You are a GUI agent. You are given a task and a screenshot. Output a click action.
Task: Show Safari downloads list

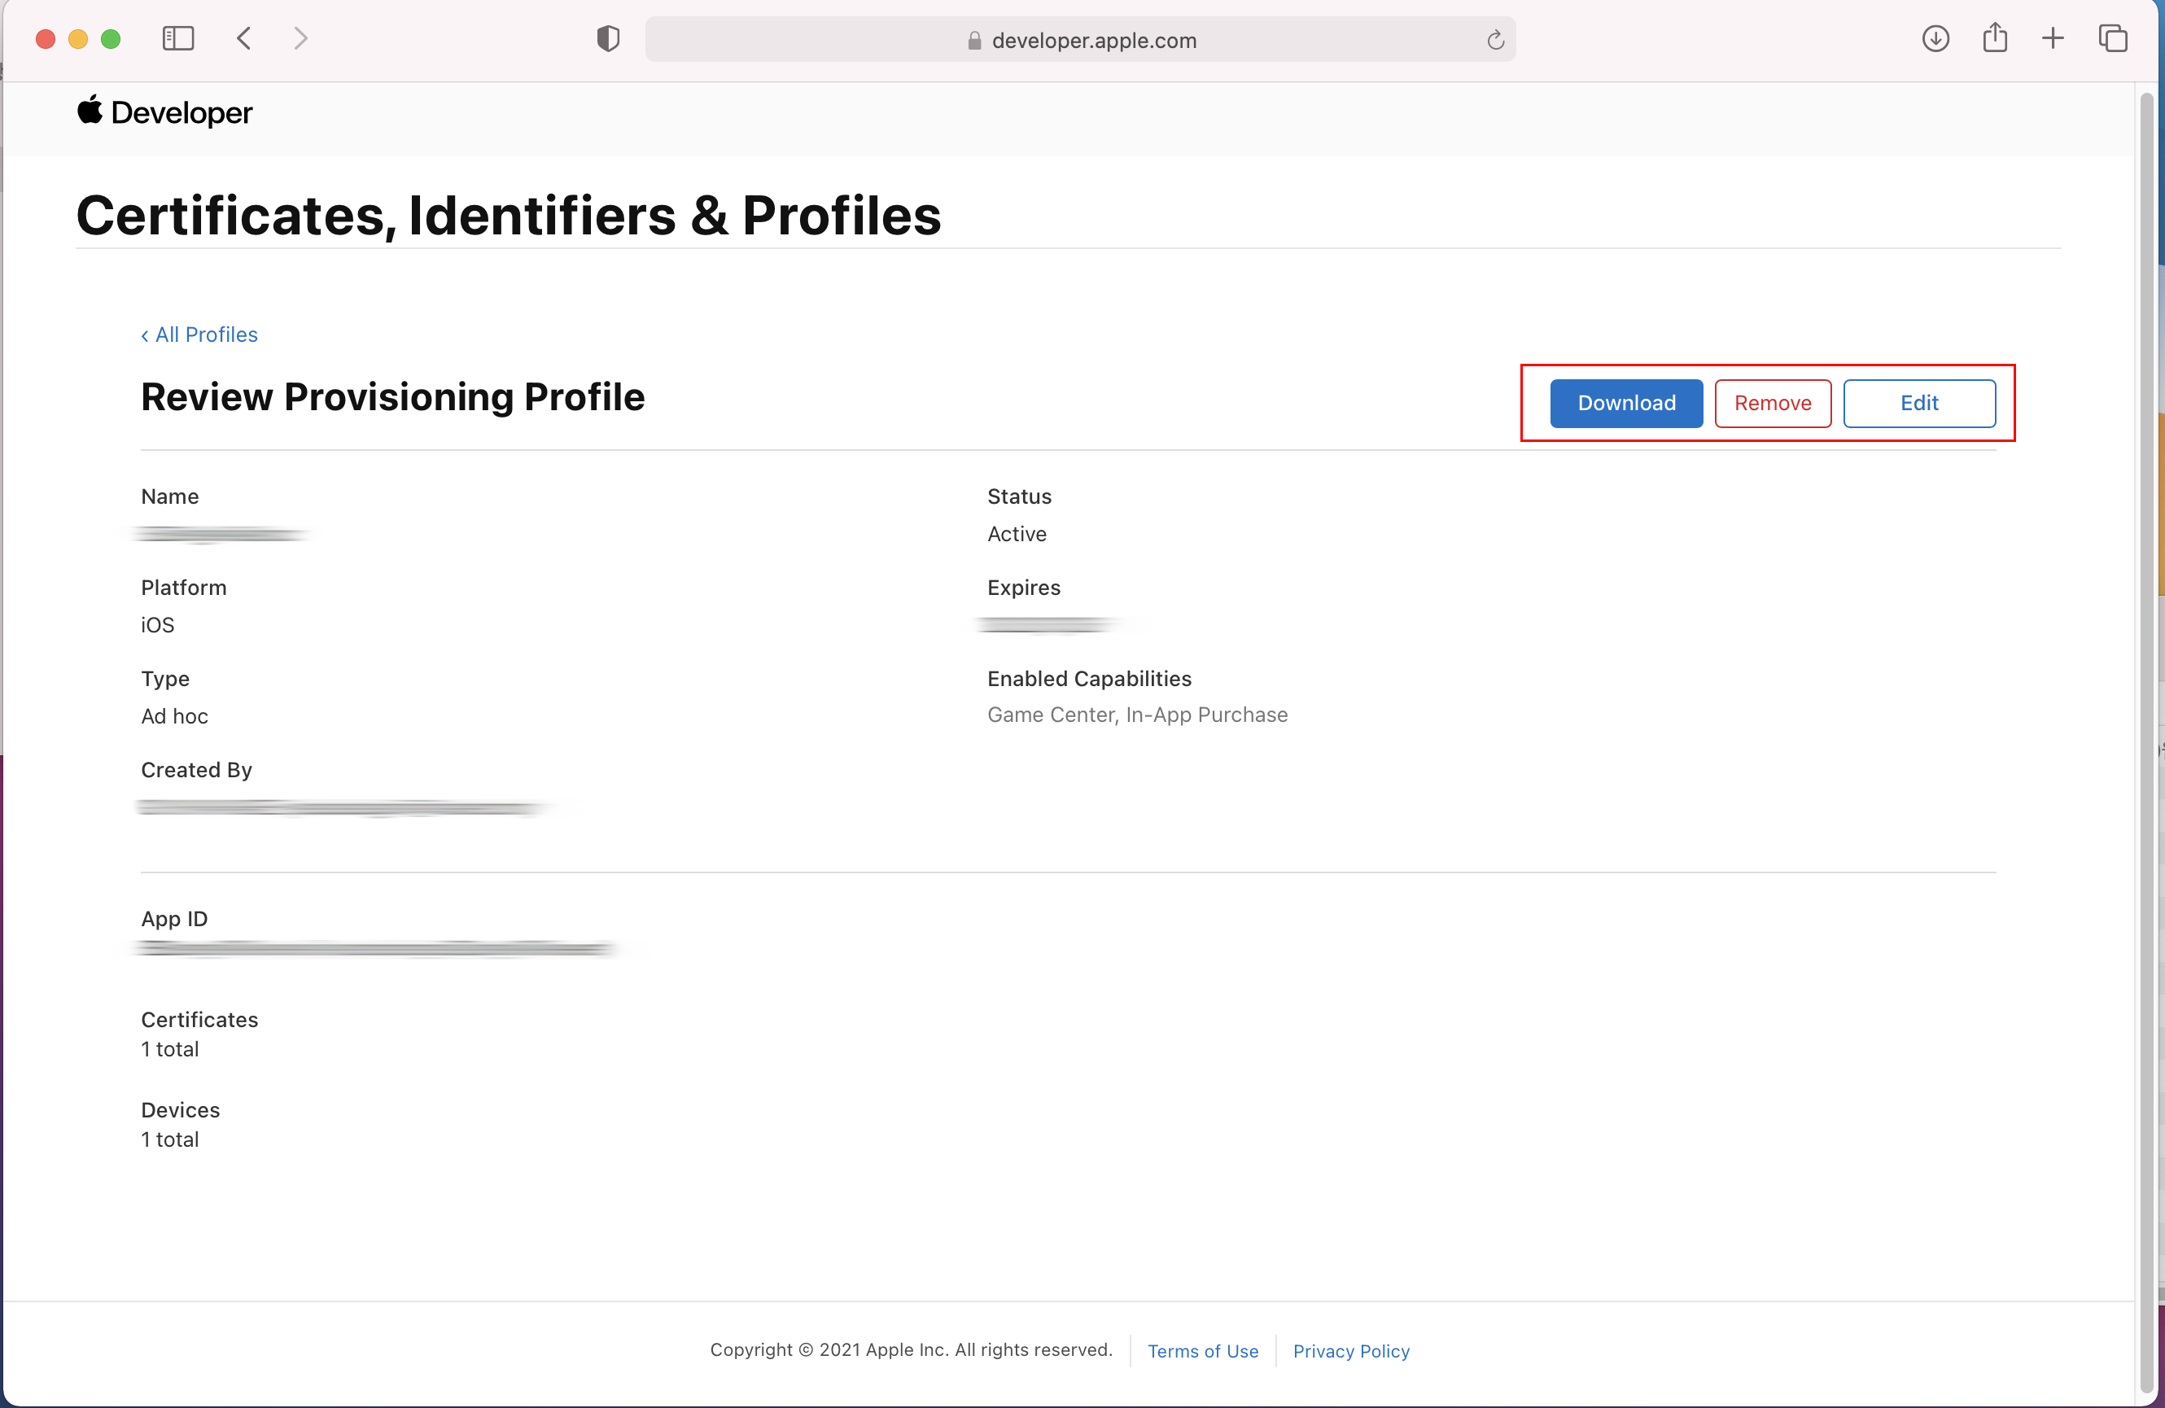[x=1935, y=38]
